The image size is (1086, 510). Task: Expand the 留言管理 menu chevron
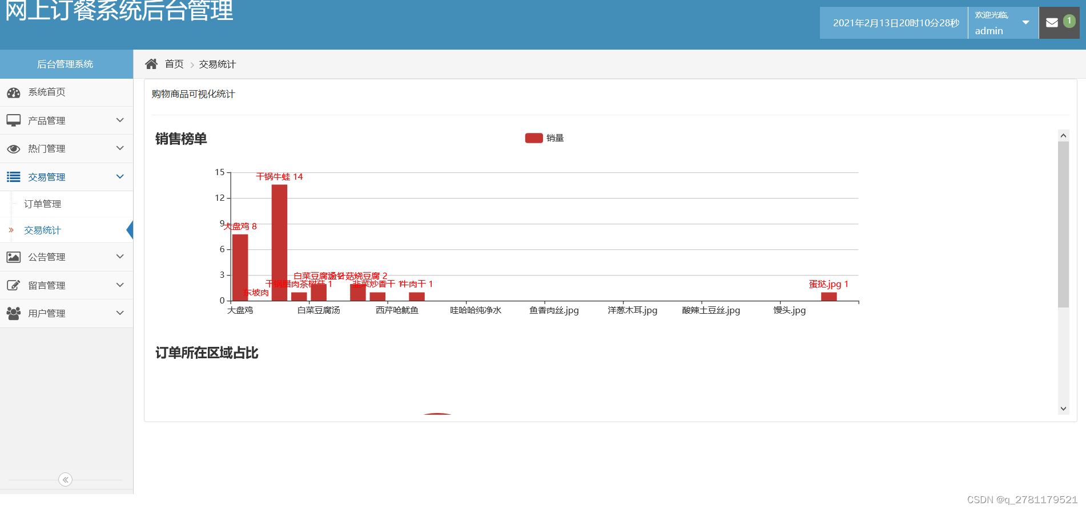[120, 285]
